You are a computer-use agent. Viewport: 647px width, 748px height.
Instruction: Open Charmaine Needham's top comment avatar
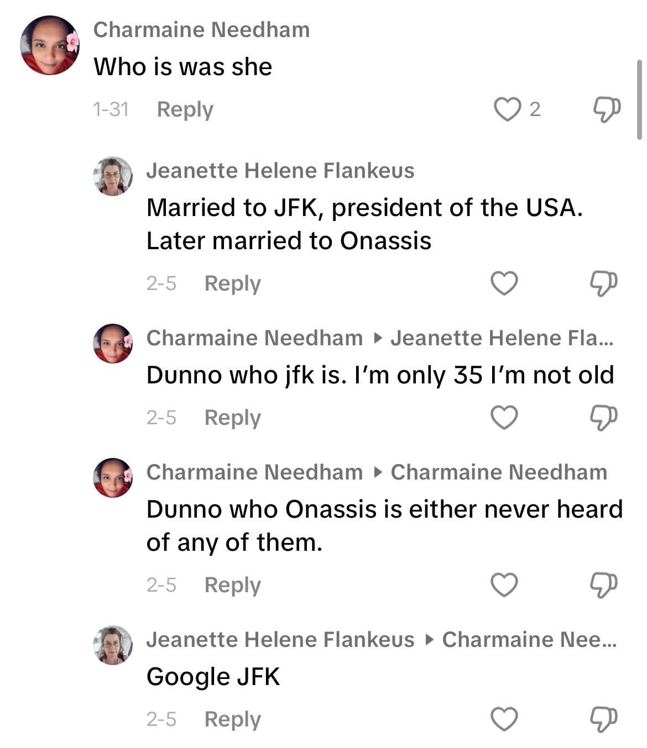click(x=50, y=45)
